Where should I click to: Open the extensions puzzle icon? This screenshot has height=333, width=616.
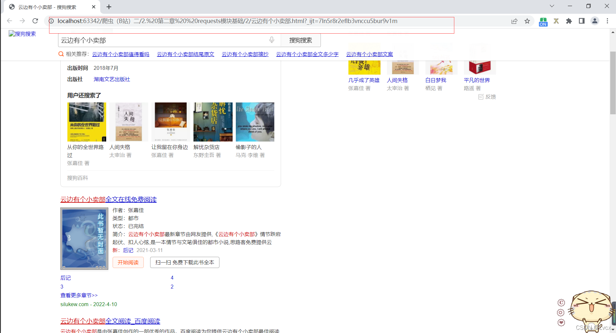point(569,21)
